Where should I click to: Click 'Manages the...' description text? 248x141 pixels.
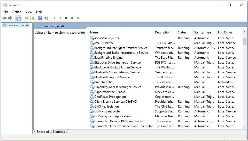[165, 116]
